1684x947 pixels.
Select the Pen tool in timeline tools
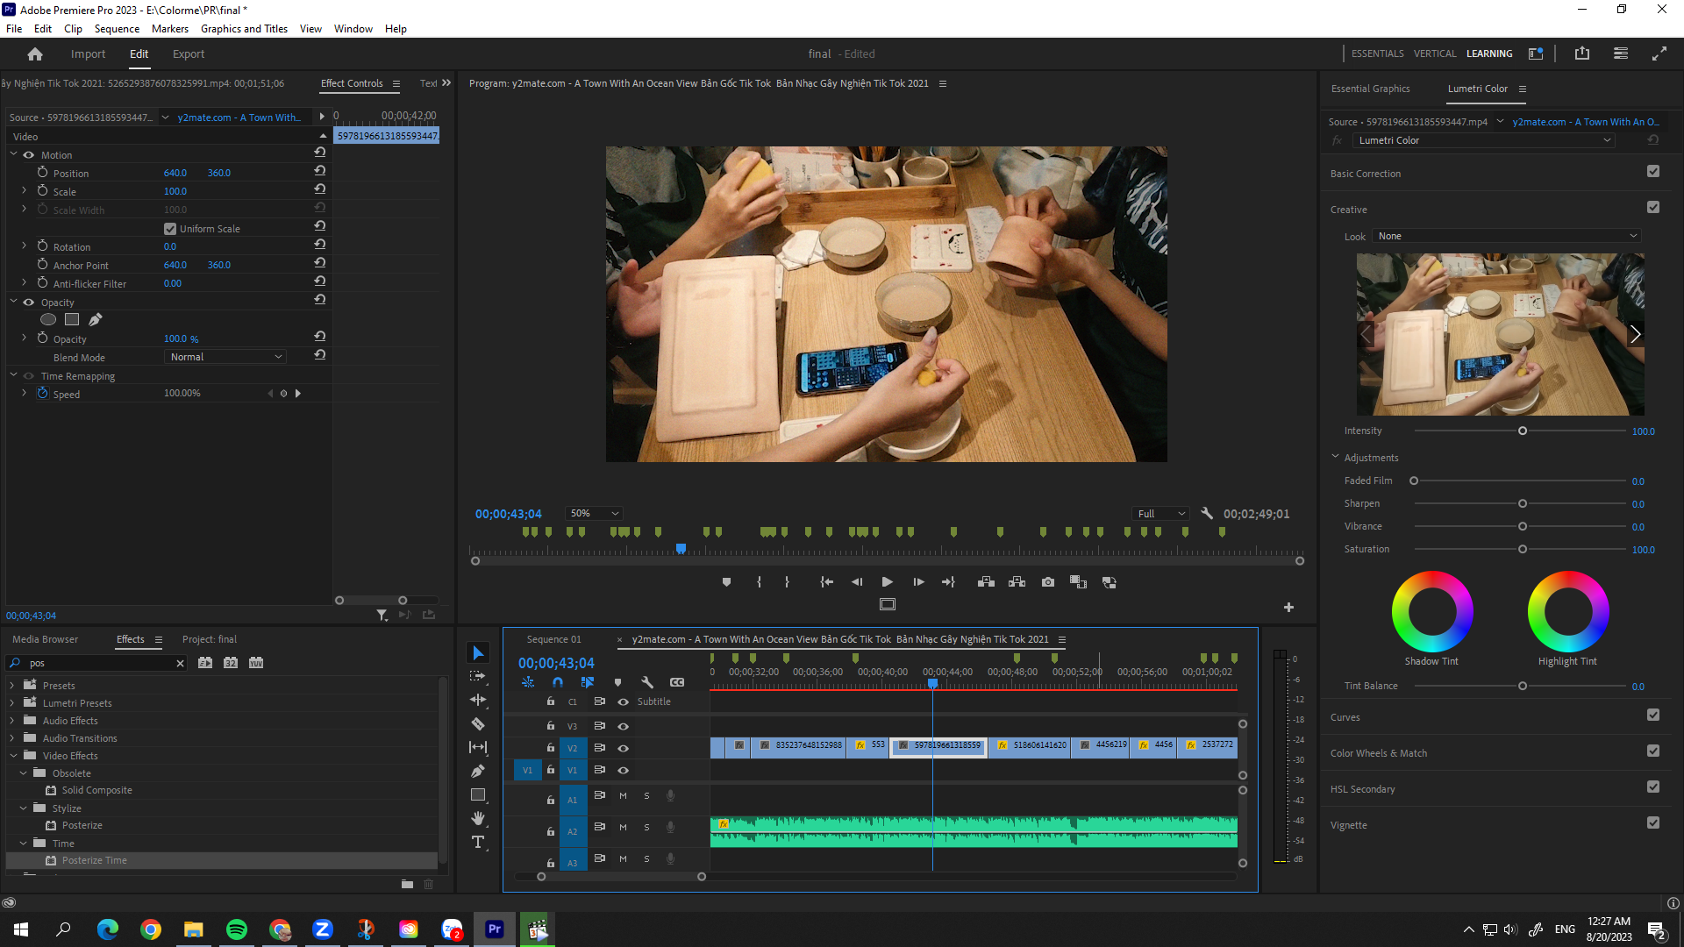pos(478,771)
